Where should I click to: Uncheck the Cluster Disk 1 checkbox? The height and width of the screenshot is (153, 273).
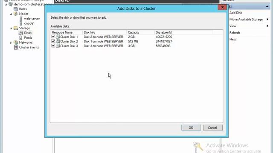tap(53, 37)
